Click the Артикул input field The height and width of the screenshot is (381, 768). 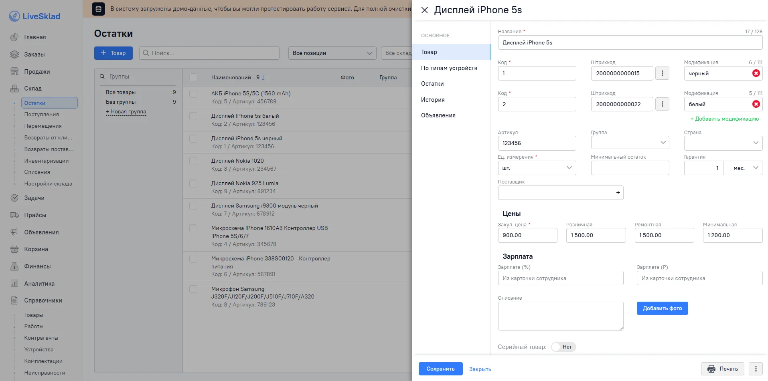click(x=537, y=143)
